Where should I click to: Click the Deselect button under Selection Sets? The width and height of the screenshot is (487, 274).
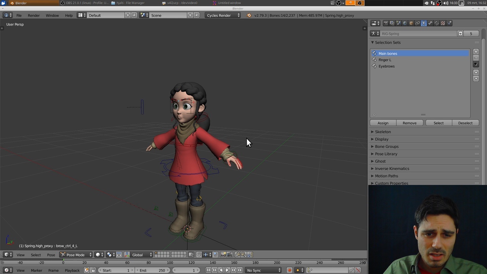(x=465, y=123)
